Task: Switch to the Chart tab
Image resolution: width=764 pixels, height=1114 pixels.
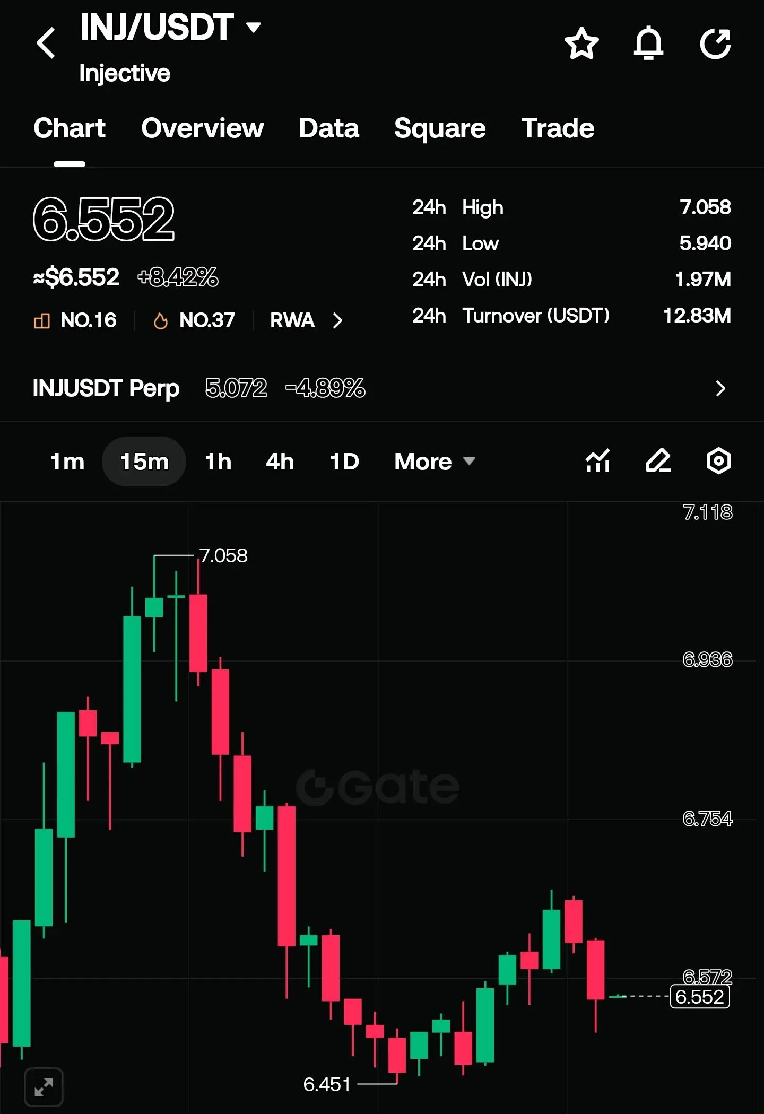Action: 70,128
